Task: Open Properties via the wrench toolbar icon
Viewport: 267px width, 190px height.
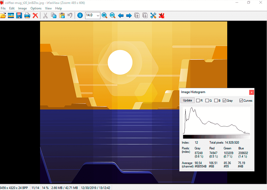Action: tap(153, 16)
